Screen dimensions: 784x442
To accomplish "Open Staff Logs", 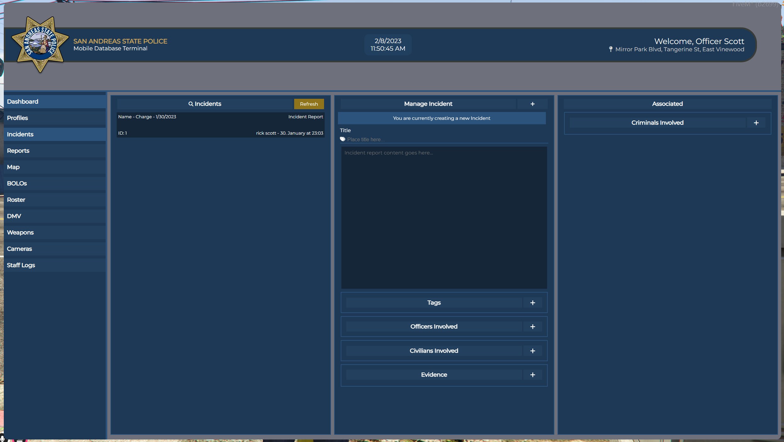I will point(55,265).
